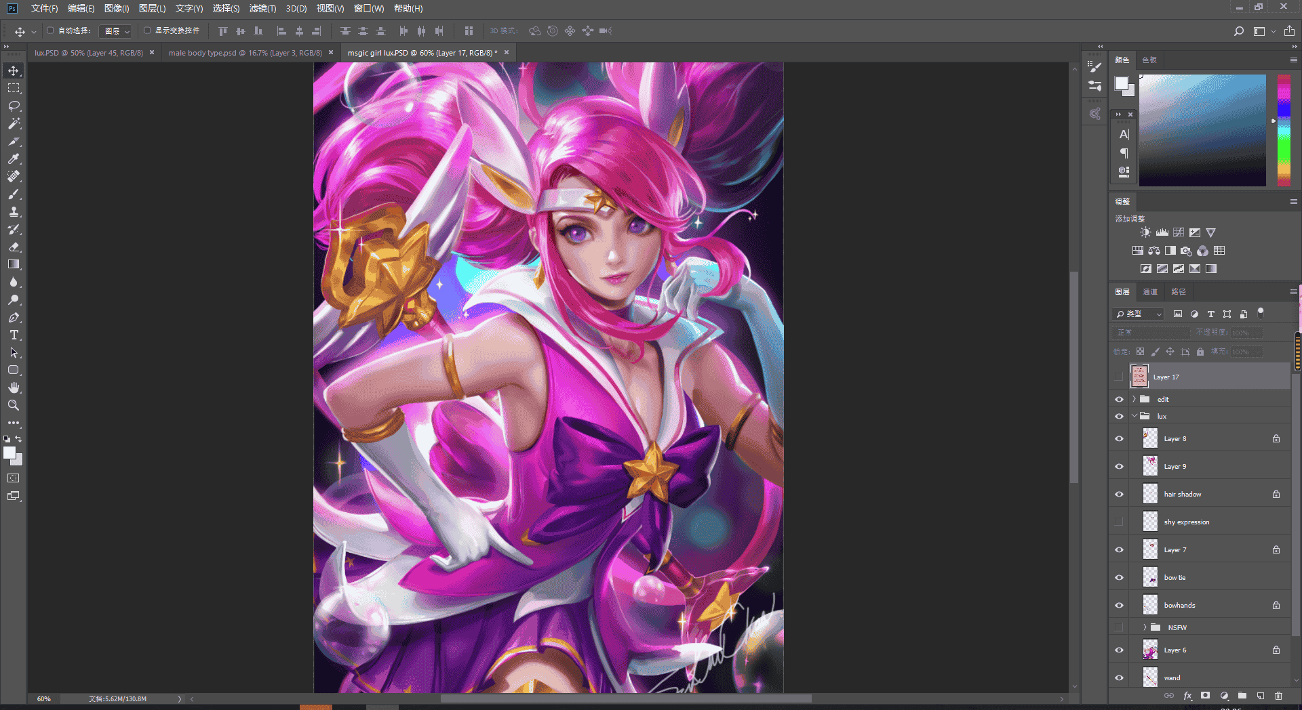Viewport: 1302px width, 710px height.
Task: Click the delete layer trash icon
Action: coord(1278,696)
